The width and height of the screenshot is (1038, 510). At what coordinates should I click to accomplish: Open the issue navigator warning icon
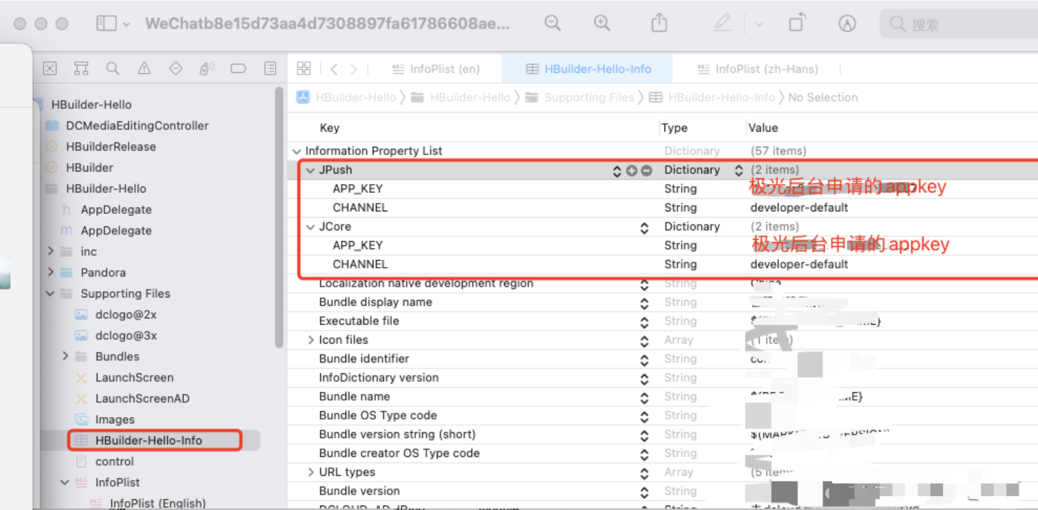pyautogui.click(x=144, y=68)
